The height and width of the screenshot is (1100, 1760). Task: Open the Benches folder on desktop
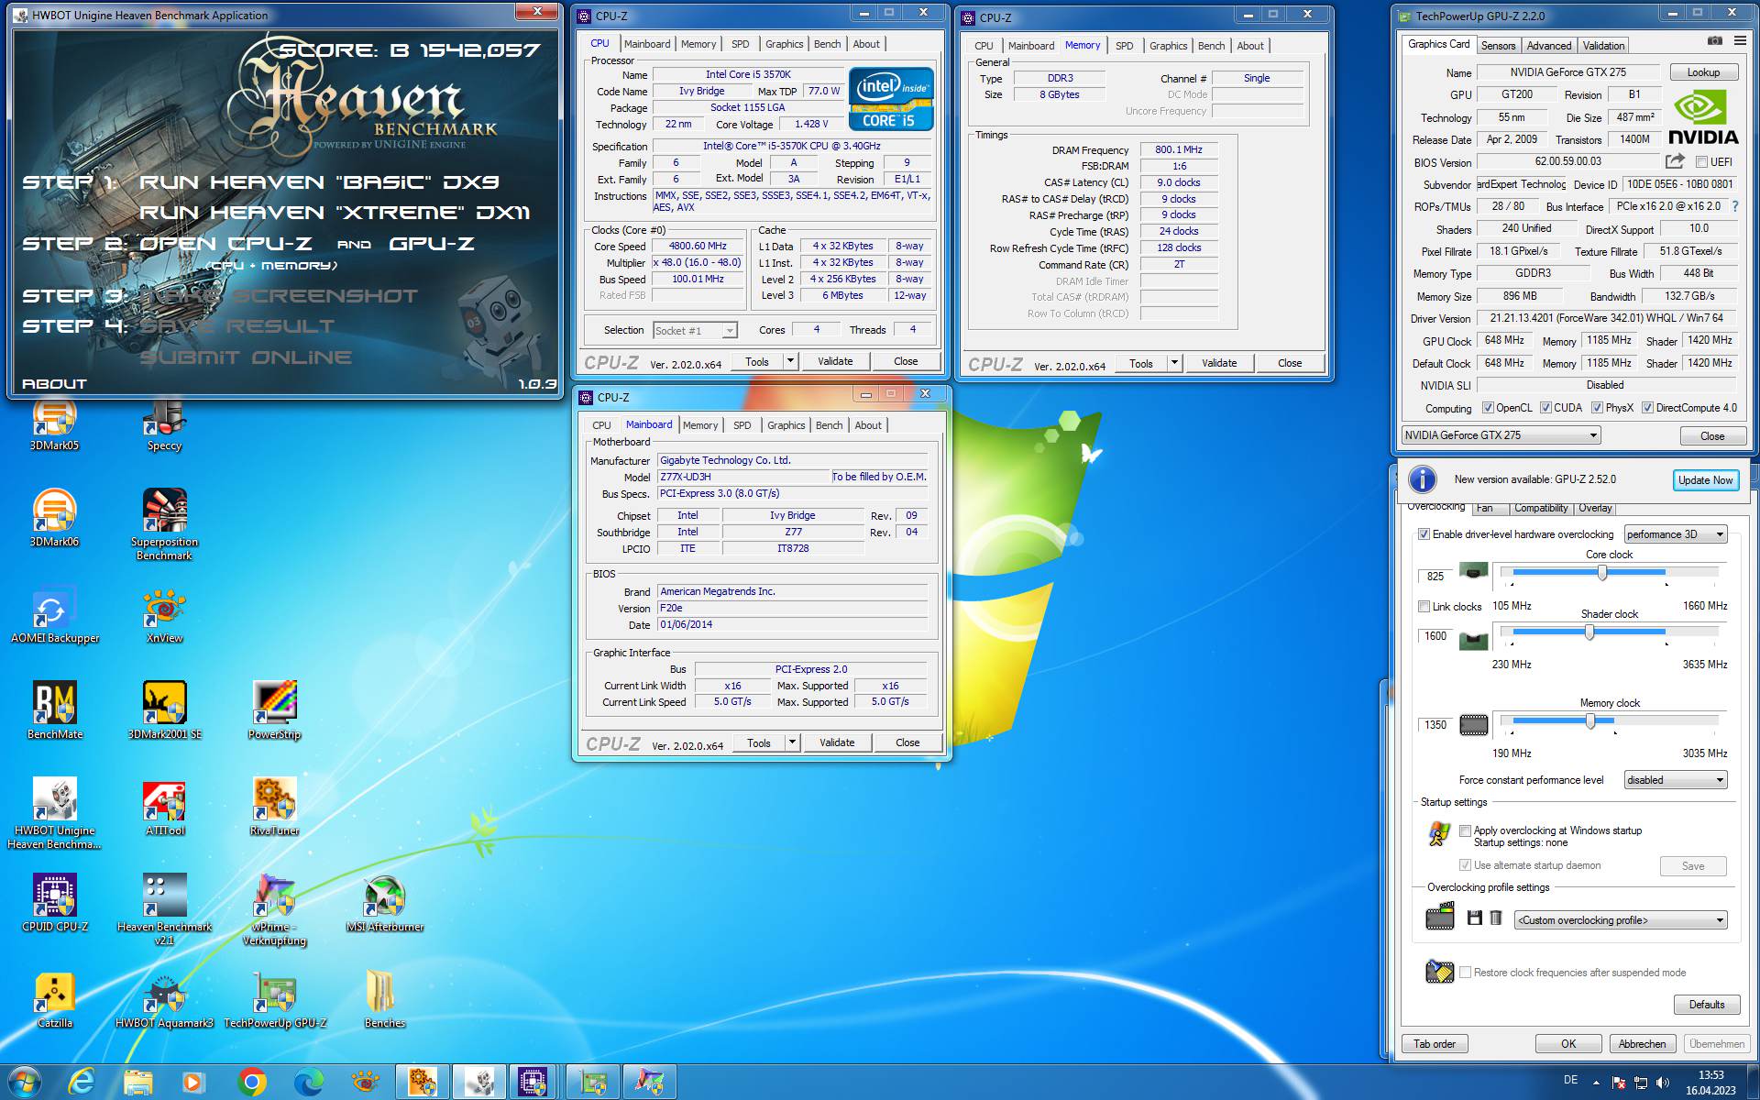coord(385,999)
